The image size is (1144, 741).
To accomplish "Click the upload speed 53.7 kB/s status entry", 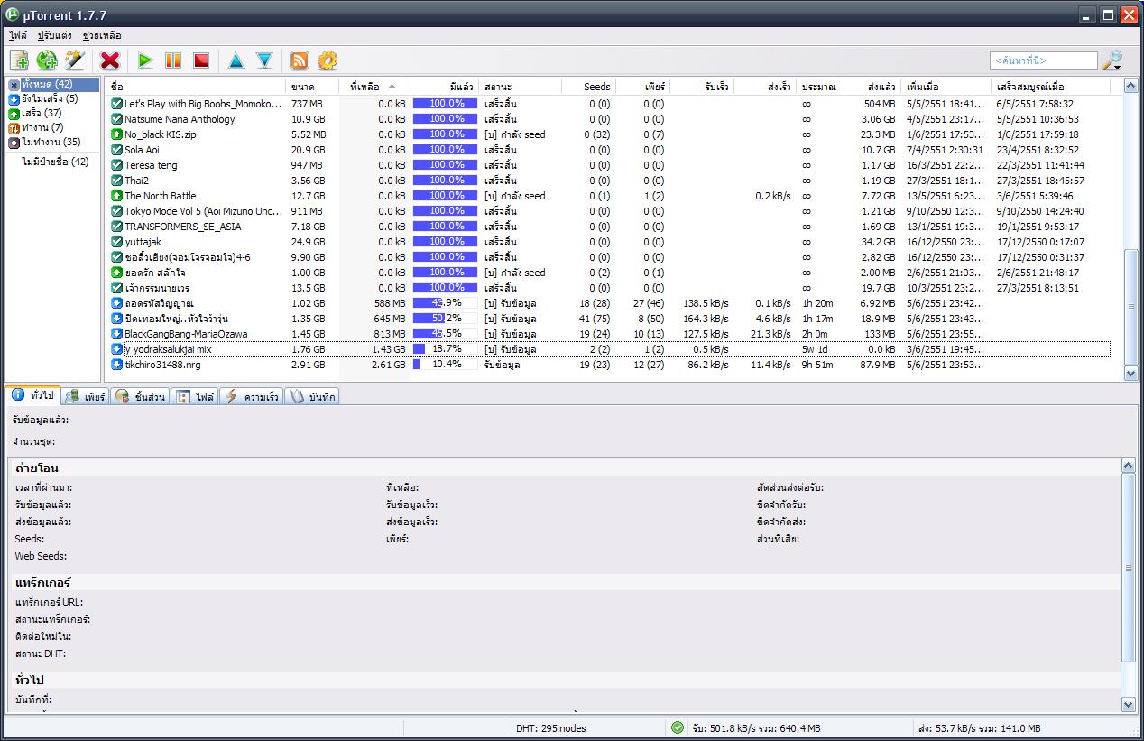I will coord(978,728).
